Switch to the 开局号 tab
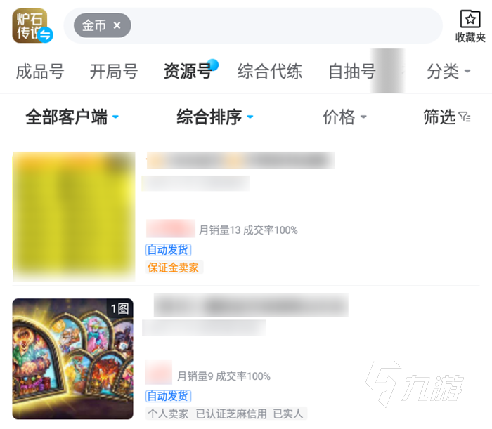 click(114, 71)
